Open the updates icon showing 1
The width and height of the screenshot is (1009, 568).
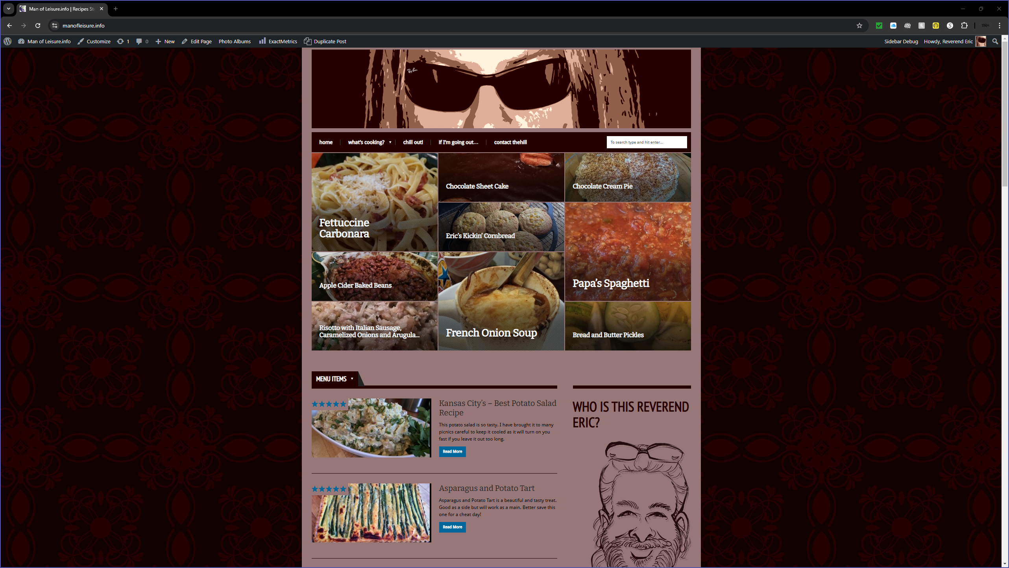pyautogui.click(x=120, y=41)
